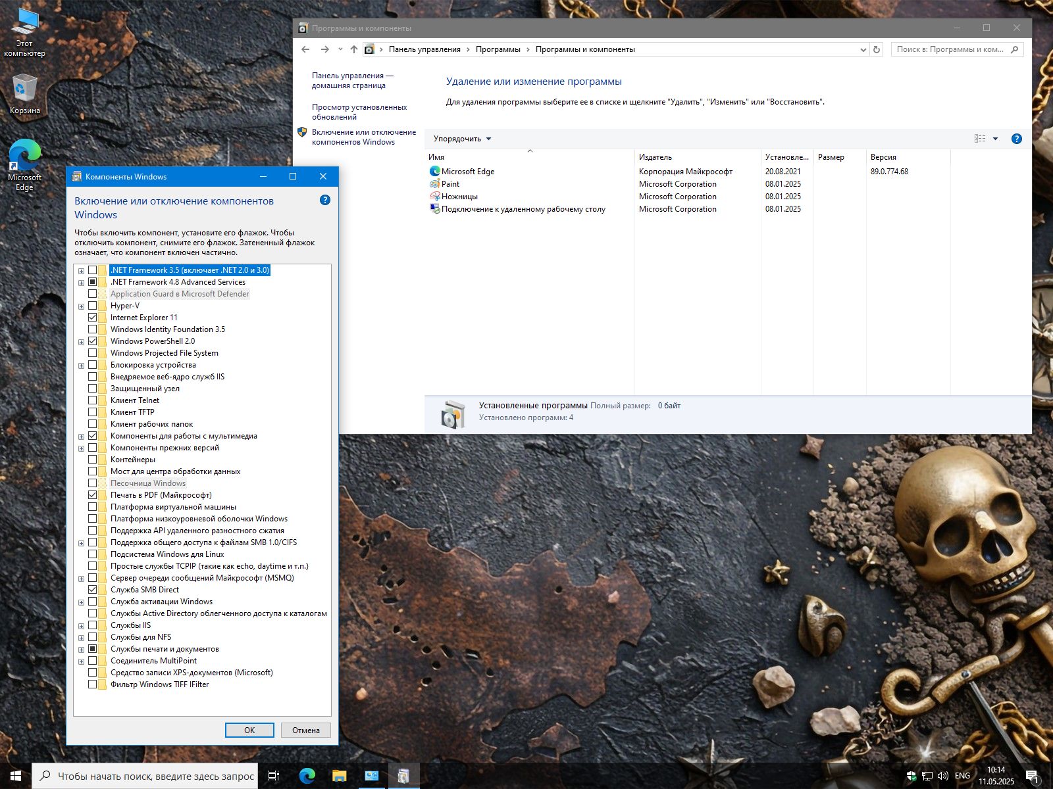1053x789 pixels.
Task: Sort programs by Версия column header
Action: (x=908, y=157)
